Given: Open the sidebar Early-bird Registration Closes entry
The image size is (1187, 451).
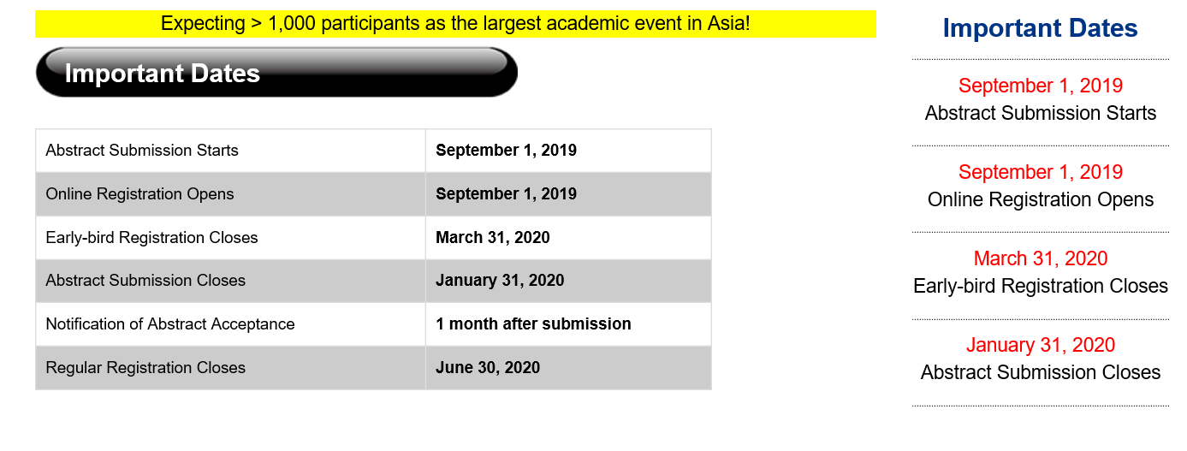Looking at the screenshot, I should (x=1041, y=286).
